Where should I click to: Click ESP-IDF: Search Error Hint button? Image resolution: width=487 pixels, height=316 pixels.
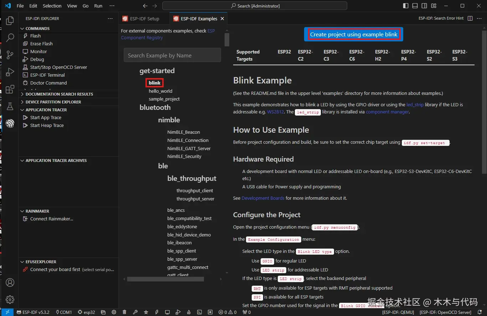tap(441, 18)
